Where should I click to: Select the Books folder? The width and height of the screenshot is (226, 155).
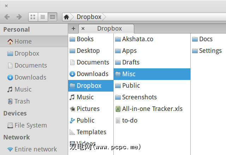coord(91,39)
